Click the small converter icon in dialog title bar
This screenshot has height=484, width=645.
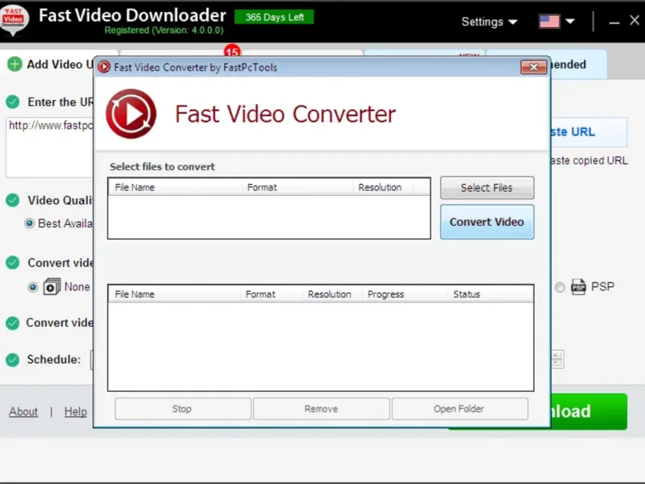[104, 67]
